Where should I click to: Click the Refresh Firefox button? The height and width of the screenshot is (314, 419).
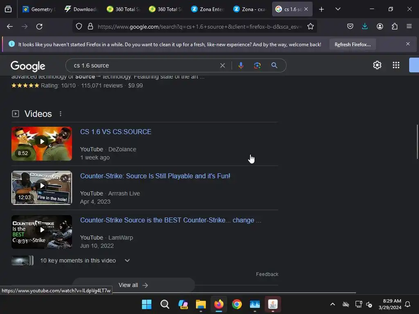352,44
